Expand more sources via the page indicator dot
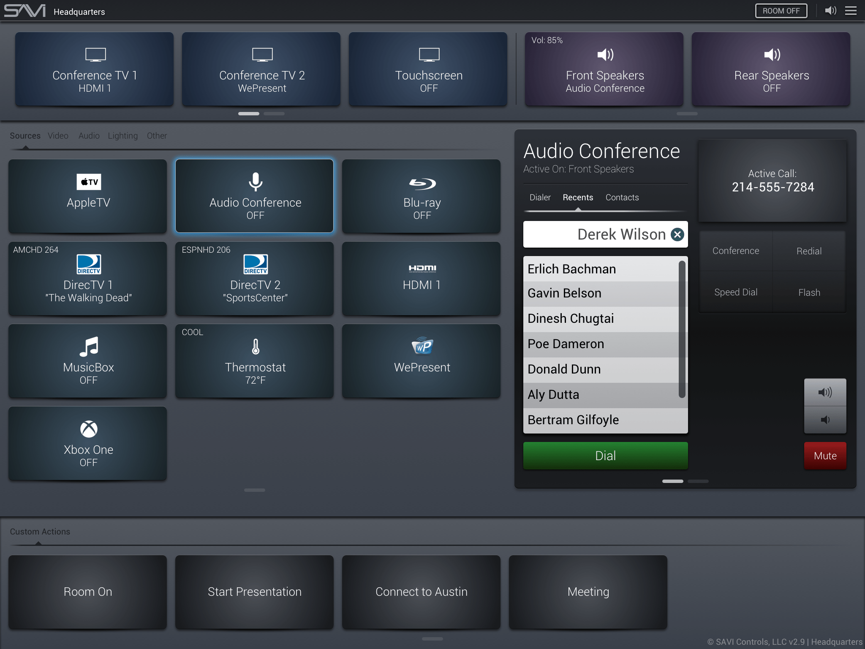The image size is (865, 649). pos(254,490)
